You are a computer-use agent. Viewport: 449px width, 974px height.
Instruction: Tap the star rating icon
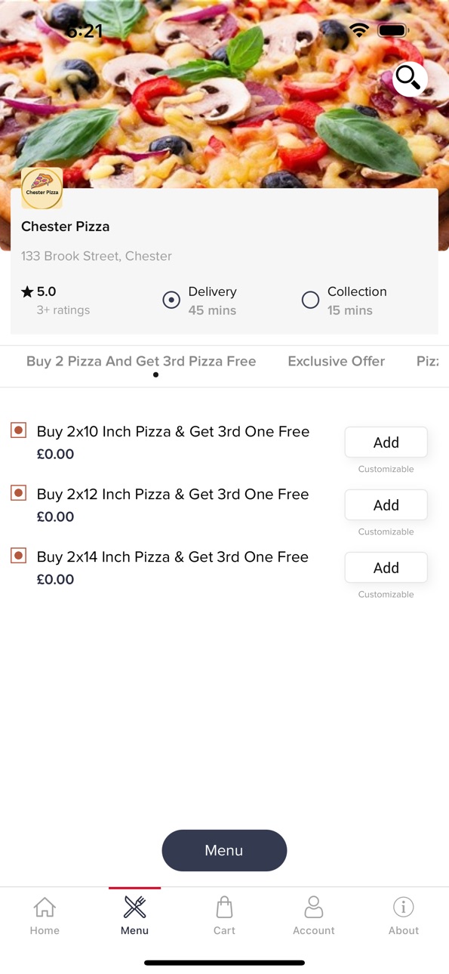pos(27,292)
